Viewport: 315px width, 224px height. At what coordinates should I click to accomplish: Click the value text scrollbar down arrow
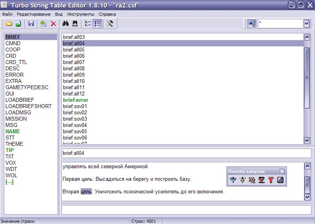[x=308, y=197]
